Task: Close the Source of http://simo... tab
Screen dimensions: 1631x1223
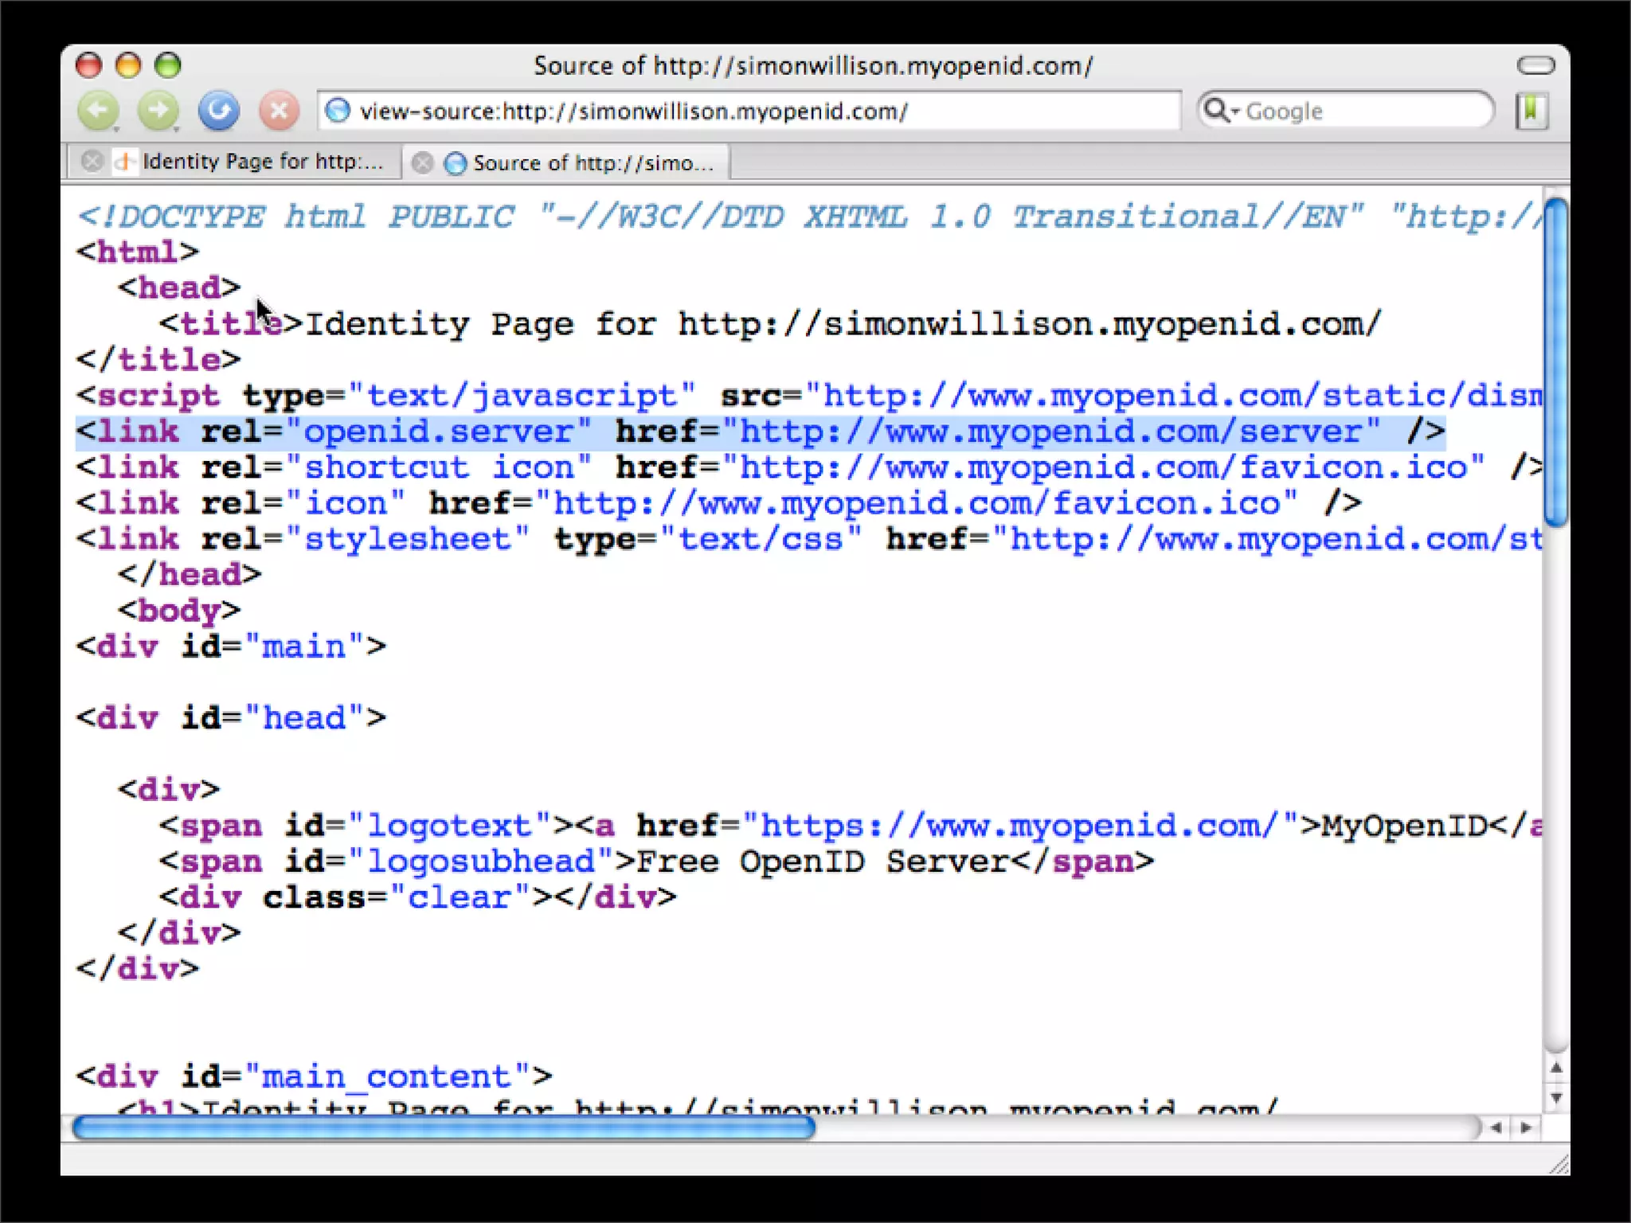Action: [x=423, y=163]
